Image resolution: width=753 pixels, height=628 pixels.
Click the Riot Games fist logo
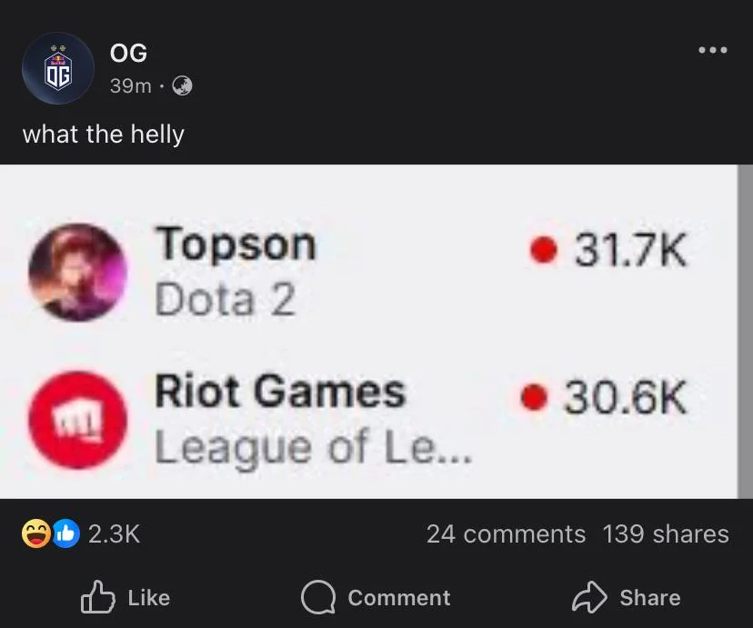click(76, 419)
